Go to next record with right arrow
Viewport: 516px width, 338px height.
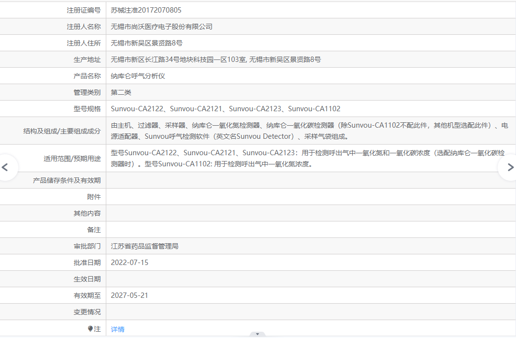tap(510, 167)
